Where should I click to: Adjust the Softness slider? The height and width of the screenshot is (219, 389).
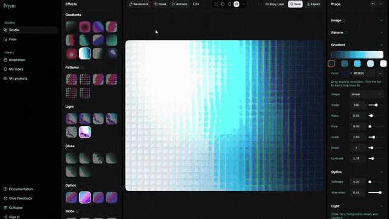pyautogui.click(x=376, y=182)
